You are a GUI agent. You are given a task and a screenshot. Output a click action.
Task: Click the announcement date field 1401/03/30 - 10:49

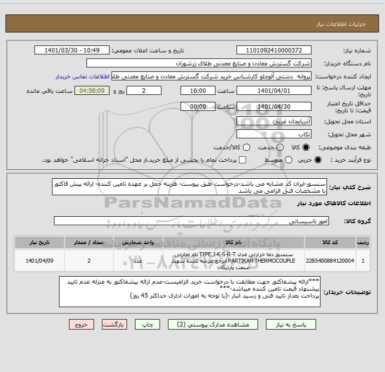coord(72,50)
